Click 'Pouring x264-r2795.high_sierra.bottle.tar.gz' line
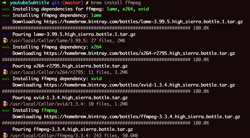Viewport: 250px width, 138px height. click(70, 66)
